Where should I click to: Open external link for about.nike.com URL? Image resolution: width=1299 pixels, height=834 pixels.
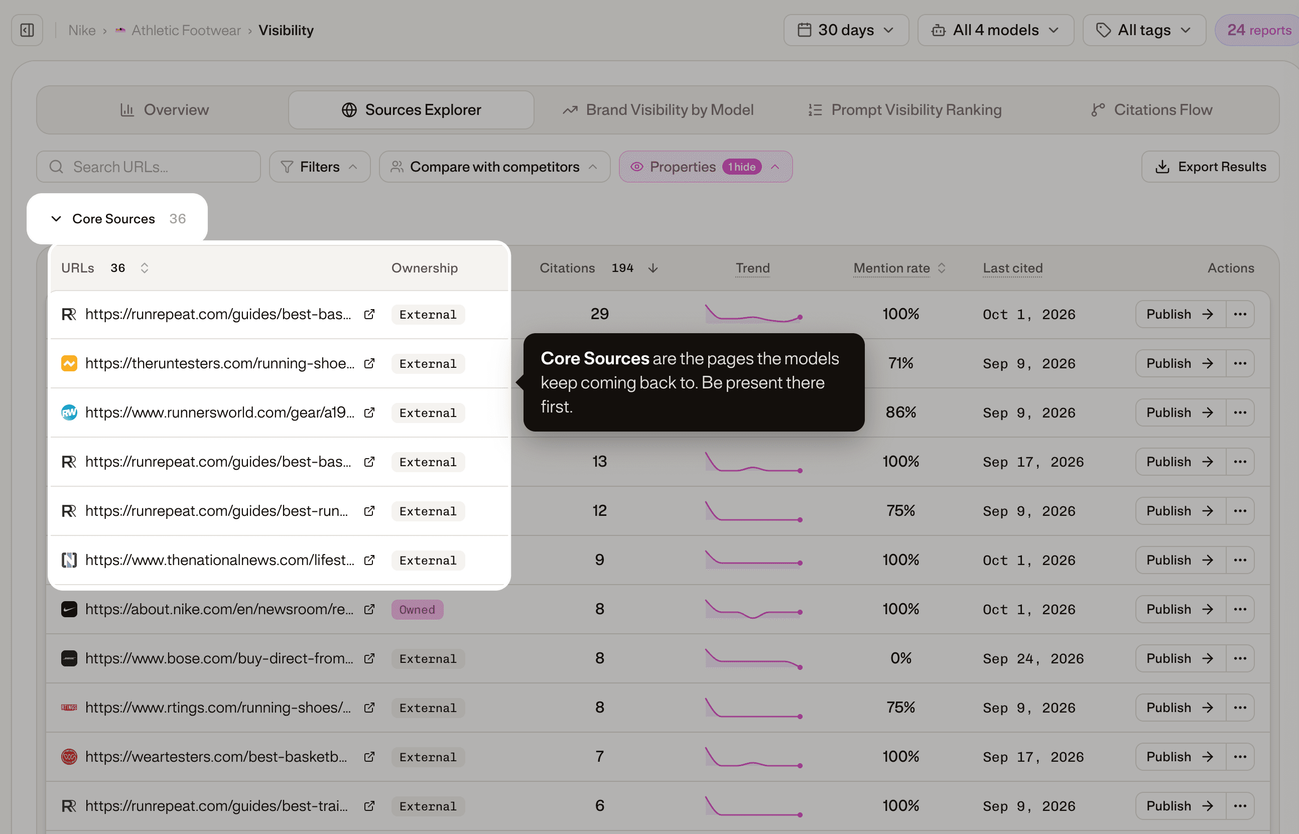(x=369, y=609)
